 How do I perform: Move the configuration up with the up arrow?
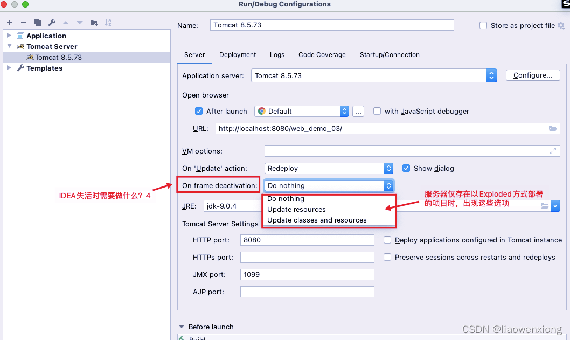point(66,23)
